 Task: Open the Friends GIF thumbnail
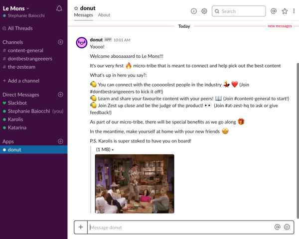[135, 184]
